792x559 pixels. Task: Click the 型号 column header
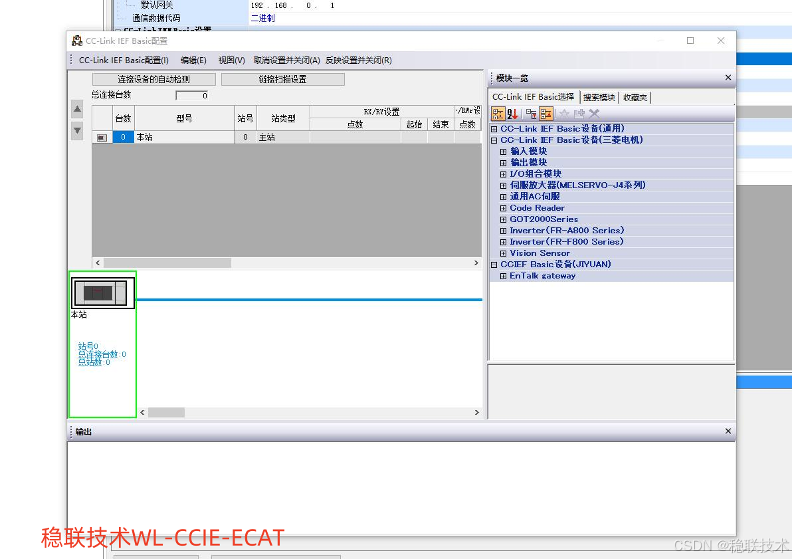tap(184, 118)
